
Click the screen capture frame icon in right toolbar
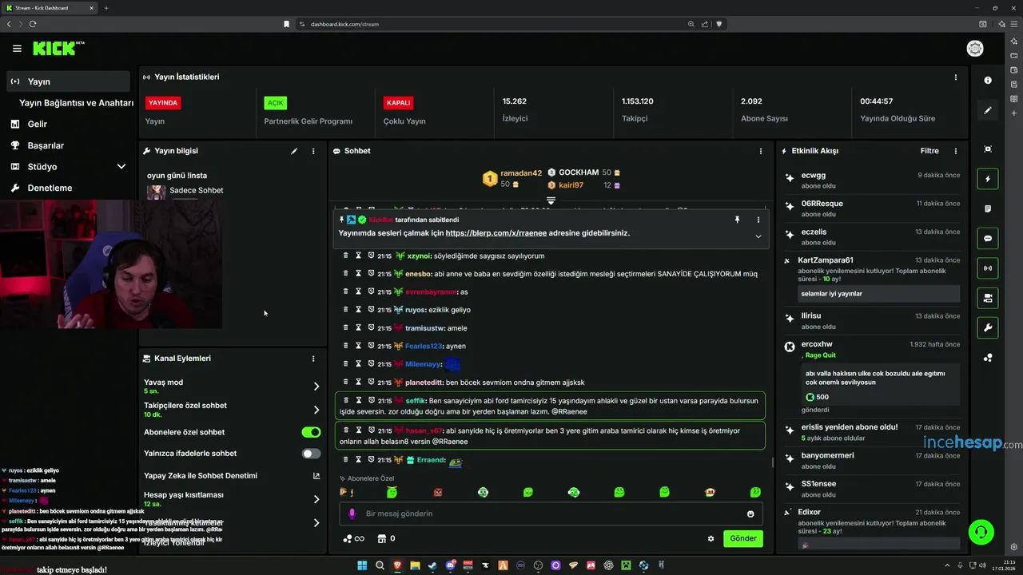click(988, 149)
